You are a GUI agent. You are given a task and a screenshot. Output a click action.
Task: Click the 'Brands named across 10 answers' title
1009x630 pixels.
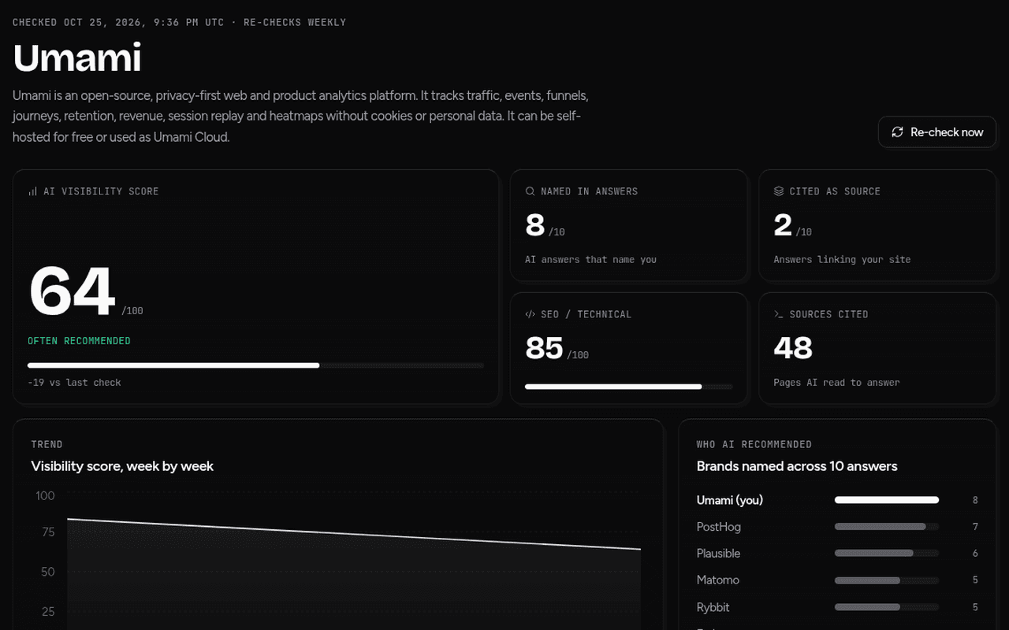pos(797,466)
